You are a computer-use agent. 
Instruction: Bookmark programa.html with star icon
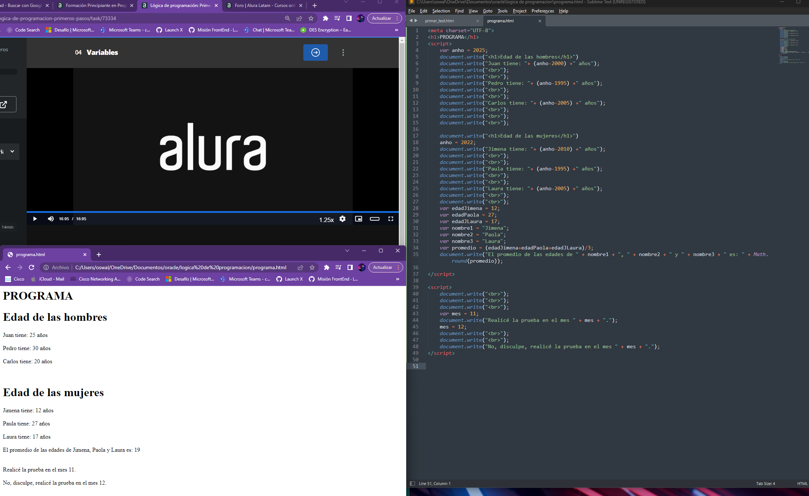coord(312,267)
